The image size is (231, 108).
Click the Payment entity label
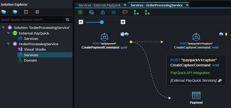pos(196,103)
